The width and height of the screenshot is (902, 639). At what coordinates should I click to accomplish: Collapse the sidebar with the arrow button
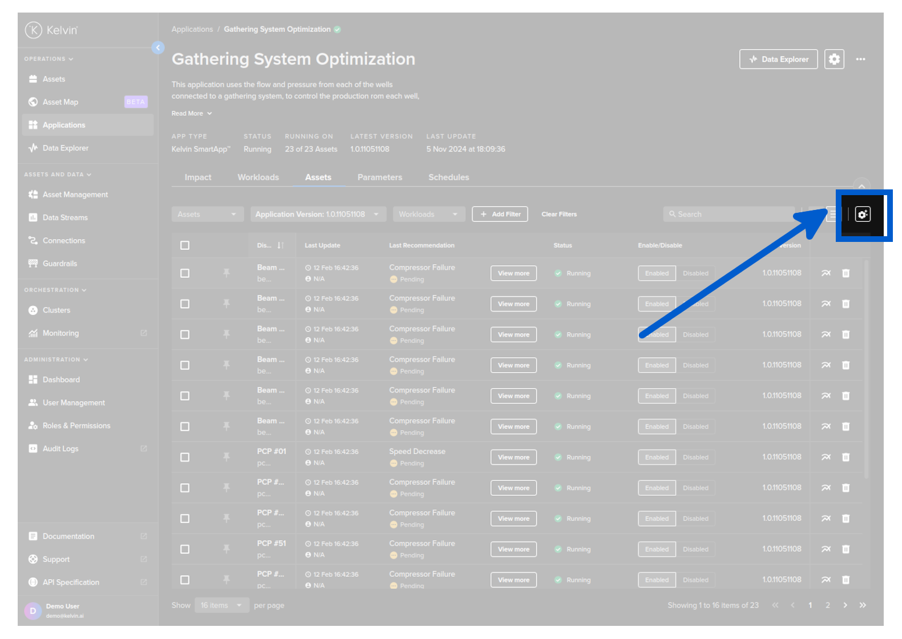click(158, 48)
